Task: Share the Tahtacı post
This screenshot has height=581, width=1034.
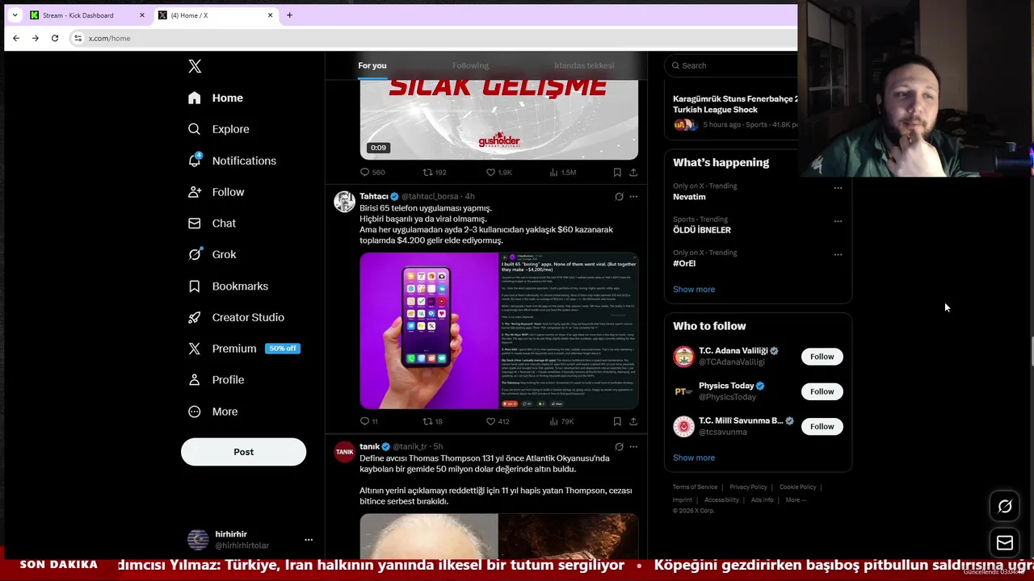Action: point(633,421)
